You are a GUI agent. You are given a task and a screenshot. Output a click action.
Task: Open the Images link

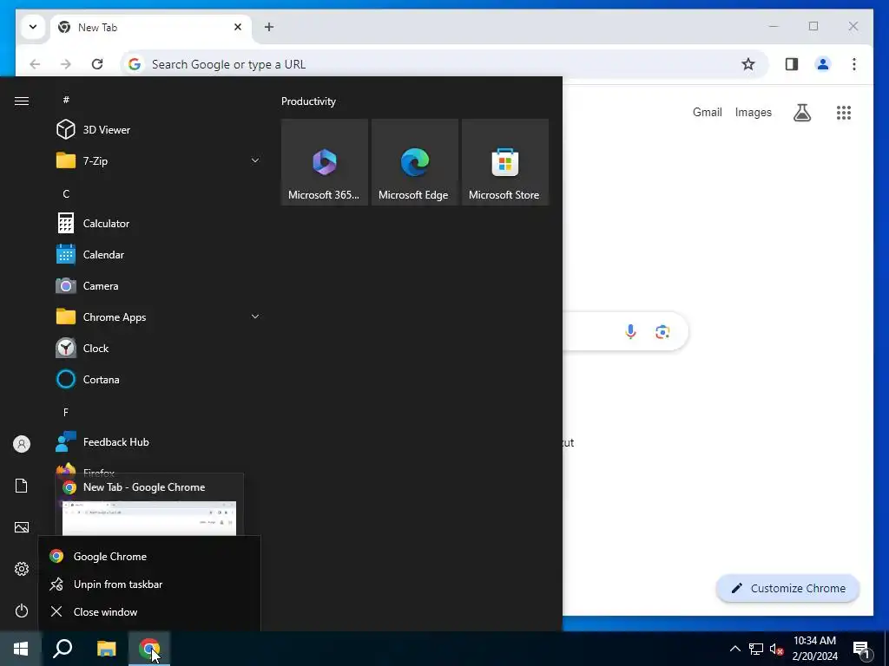point(753,112)
